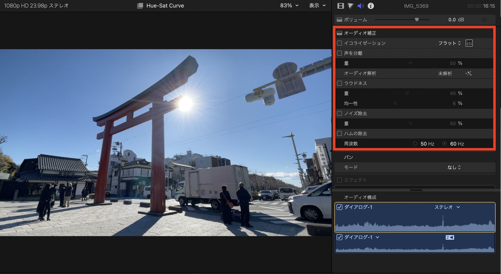Click the audio analysis magic wand
501x274 pixels.
coord(468,73)
